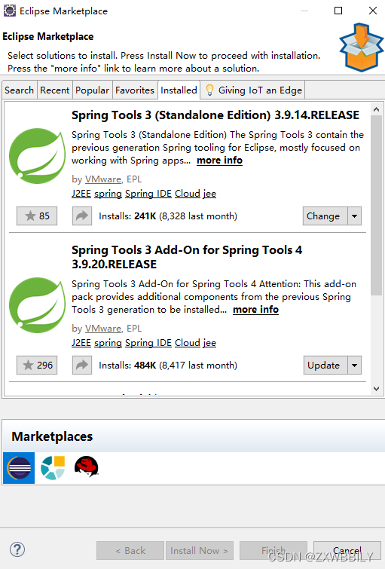The height and width of the screenshot is (569, 385).
Task: Open the Giving IoT an Edge tab
Action: [x=253, y=90]
